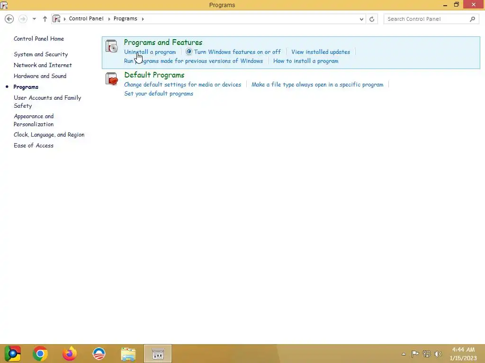Restore down the Programs window
485x363 pixels.
coord(457,5)
